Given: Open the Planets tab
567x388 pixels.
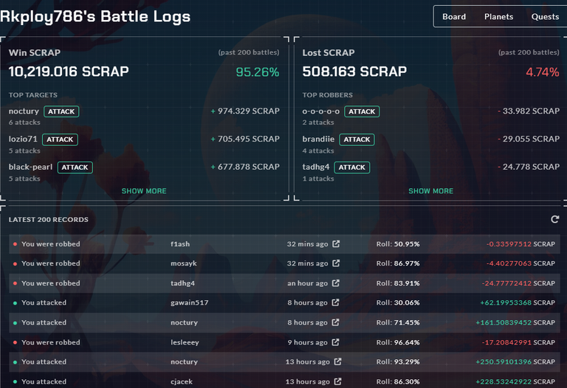Looking at the screenshot, I should pyautogui.click(x=498, y=17).
